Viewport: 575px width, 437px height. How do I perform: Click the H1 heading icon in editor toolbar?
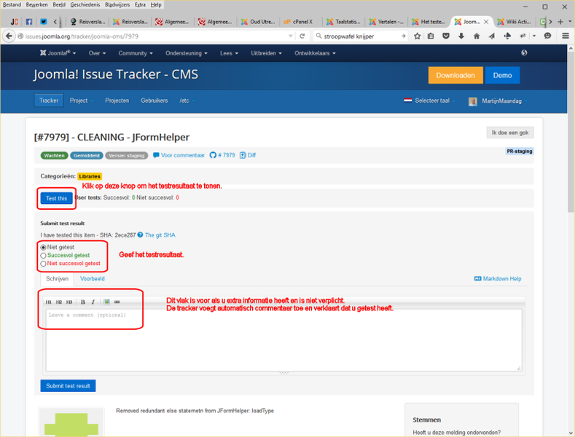[49, 302]
